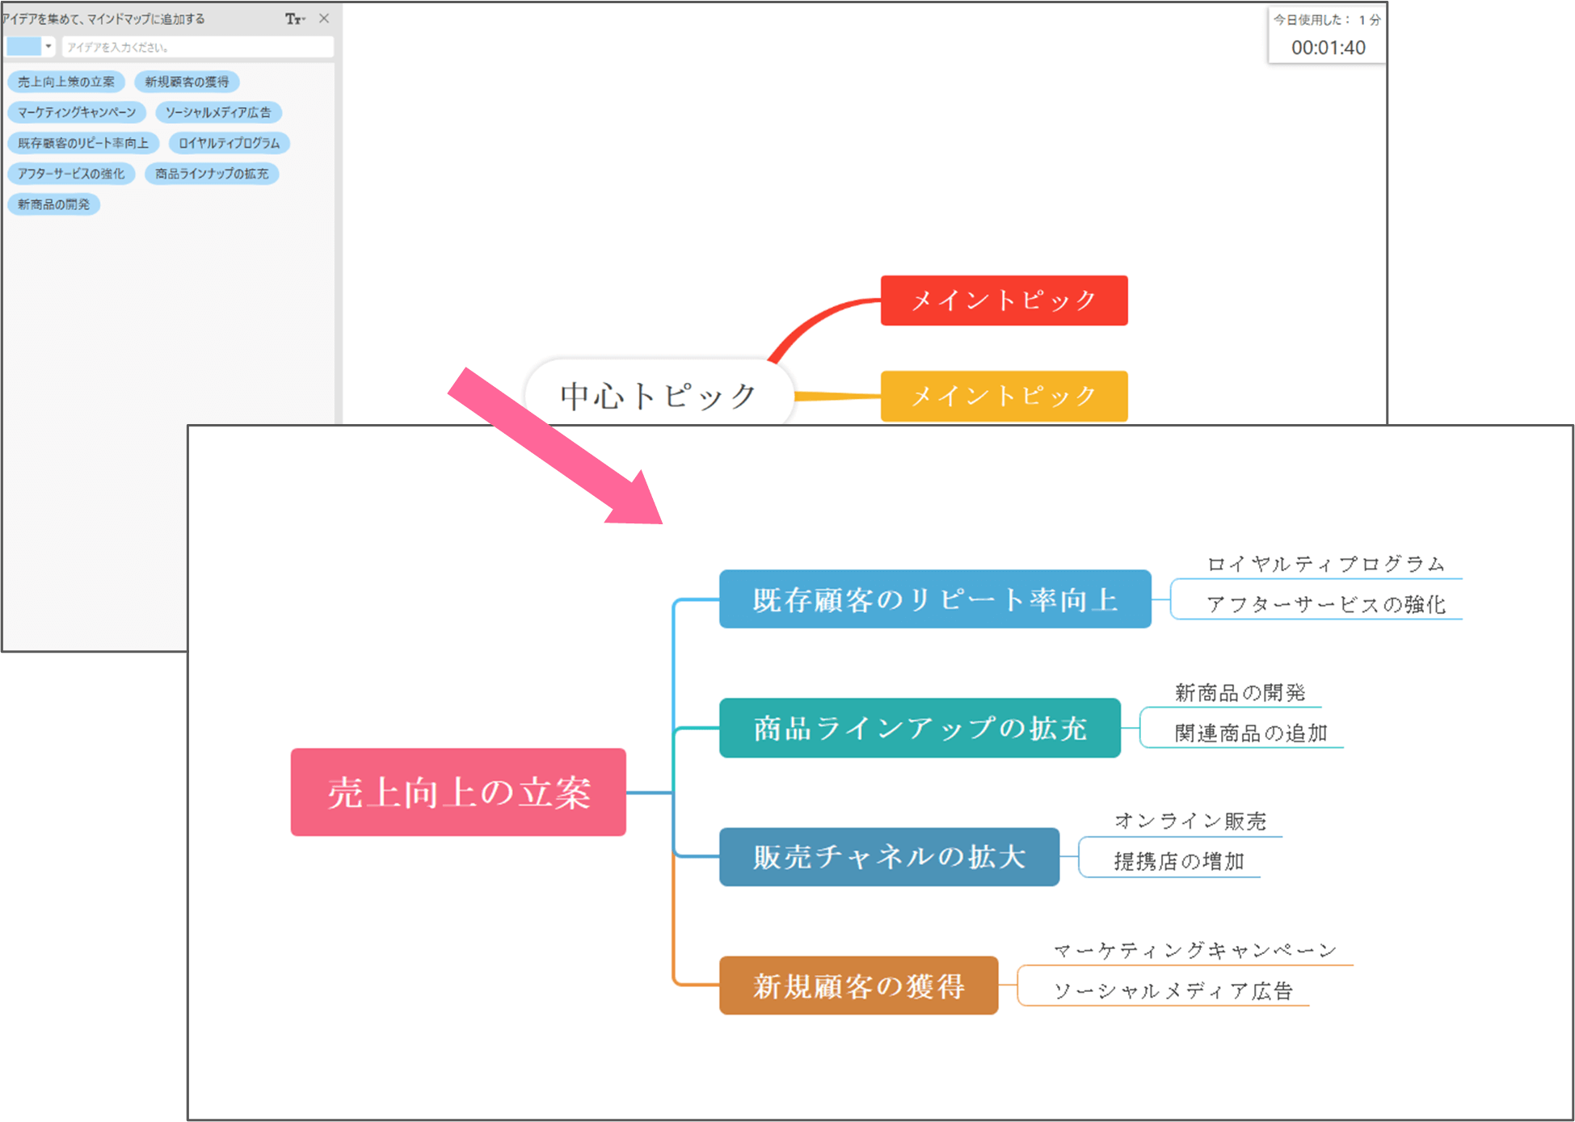Click the アイデアを入力ください input field

click(x=197, y=47)
